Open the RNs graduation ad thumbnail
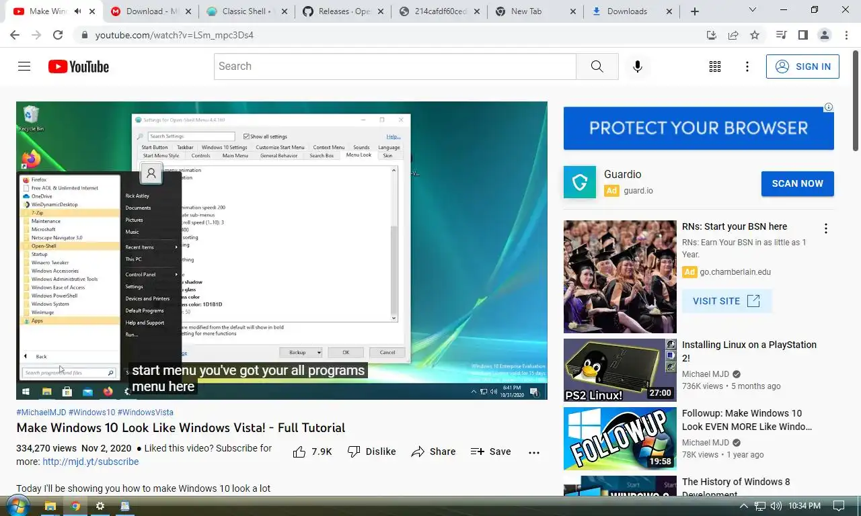This screenshot has width=861, height=516. [x=620, y=277]
